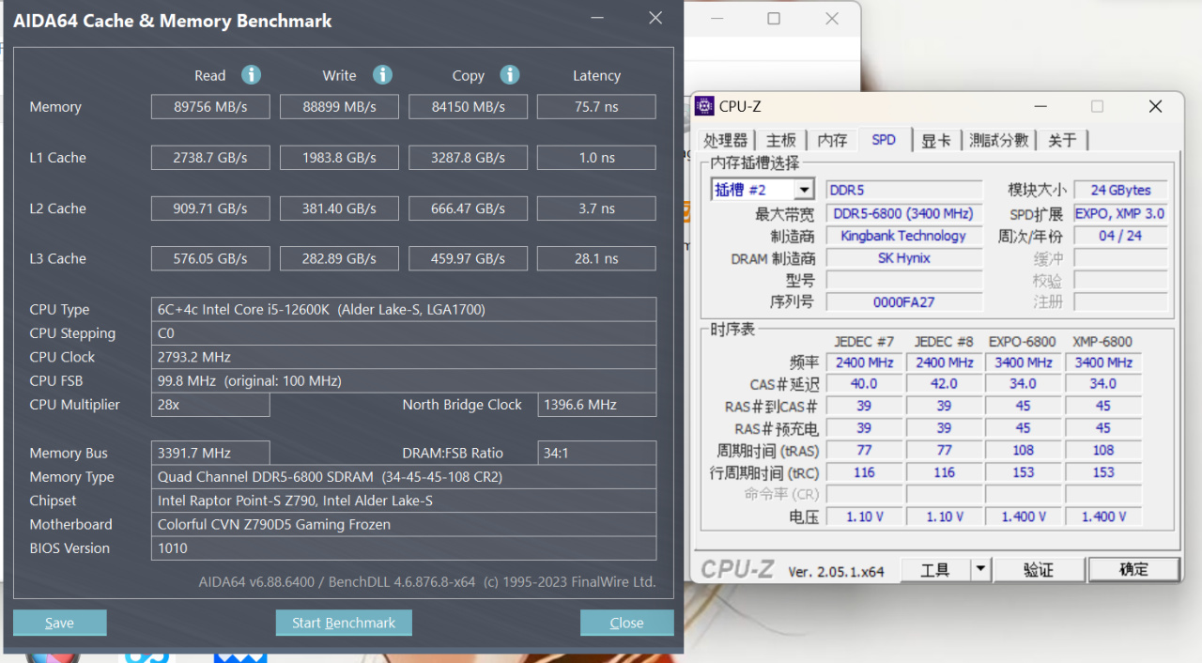Click the Memory Read value 89756 MB/s

click(210, 107)
